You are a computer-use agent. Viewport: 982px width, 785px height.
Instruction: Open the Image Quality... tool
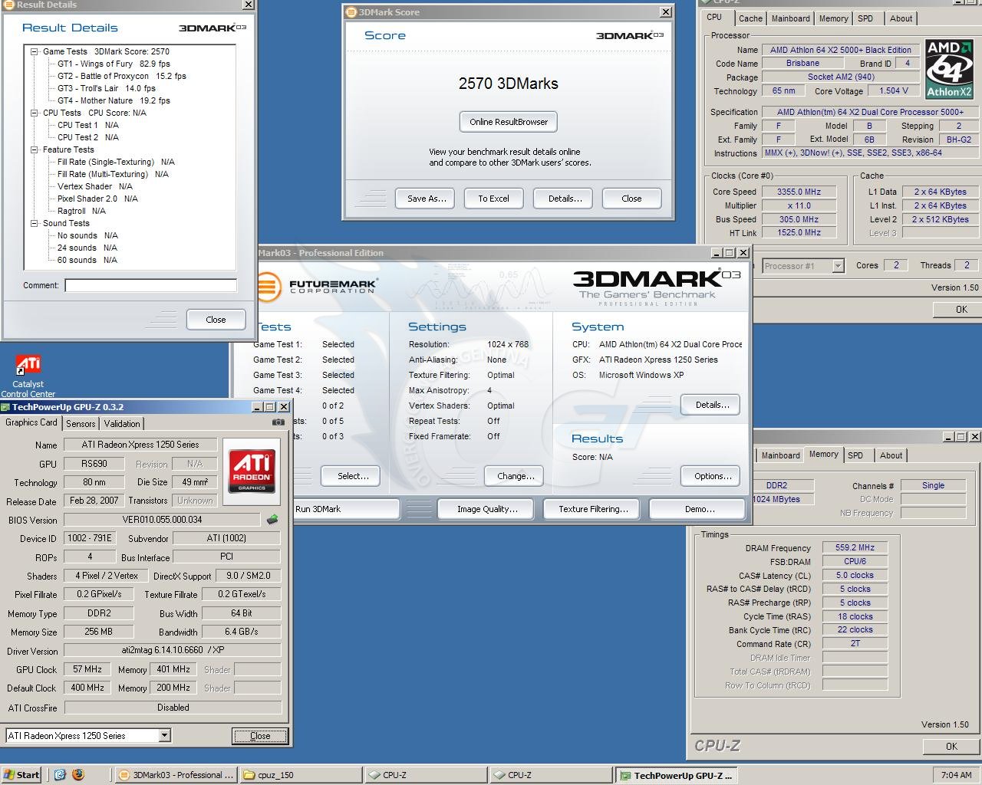click(486, 509)
